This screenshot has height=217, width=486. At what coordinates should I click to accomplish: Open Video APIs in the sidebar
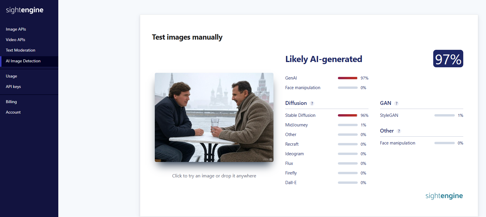coord(15,40)
